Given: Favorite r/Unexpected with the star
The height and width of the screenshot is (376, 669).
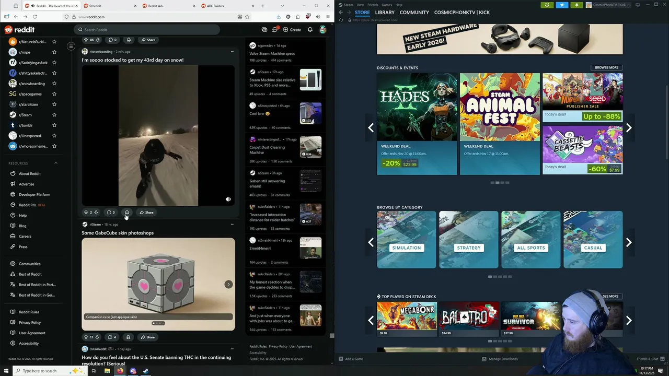Looking at the screenshot, I should tap(54, 136).
